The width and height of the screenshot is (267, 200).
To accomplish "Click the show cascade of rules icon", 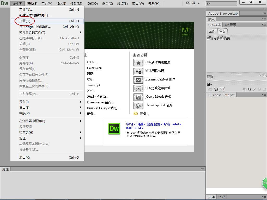I will coord(264,75).
